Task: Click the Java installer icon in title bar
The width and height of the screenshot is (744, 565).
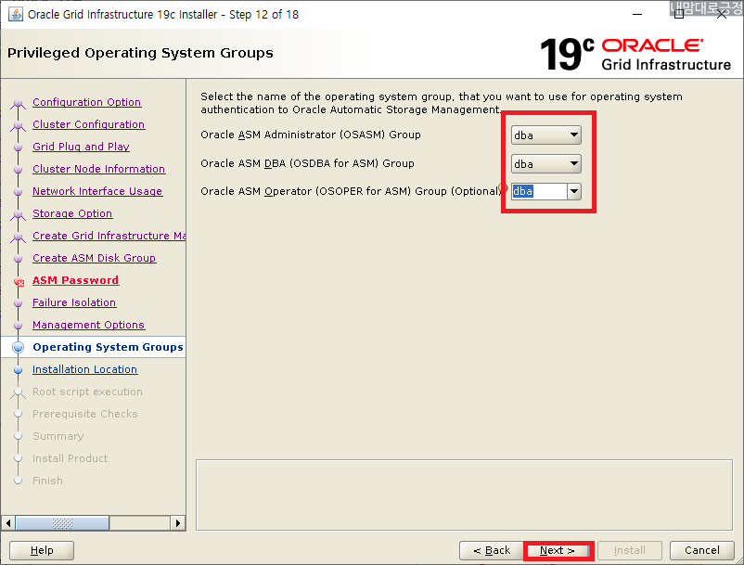Action: click(x=15, y=14)
